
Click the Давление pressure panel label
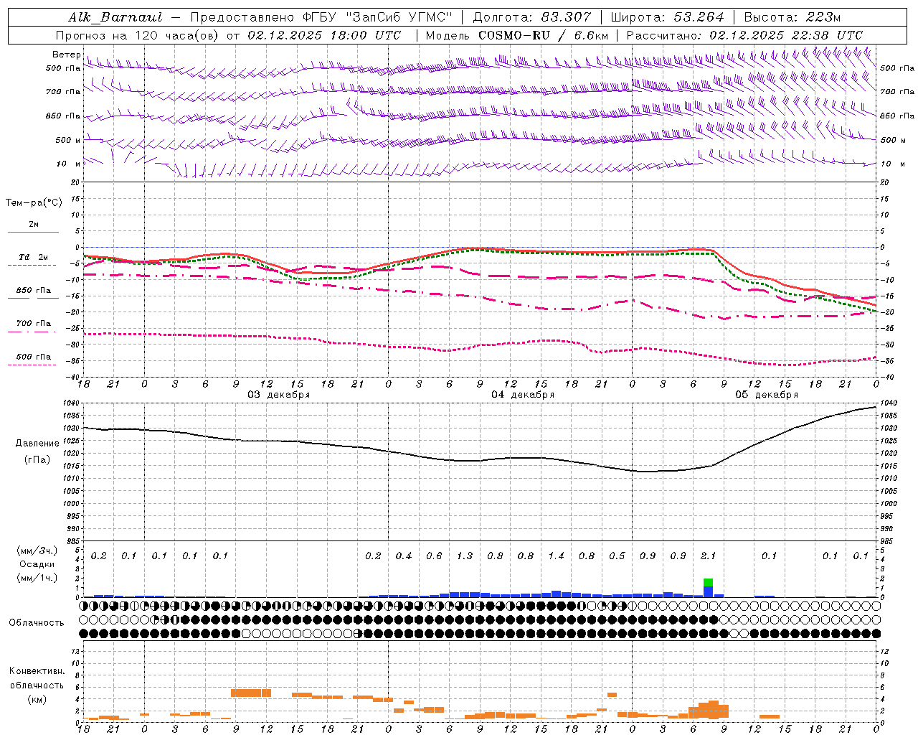[x=37, y=444]
